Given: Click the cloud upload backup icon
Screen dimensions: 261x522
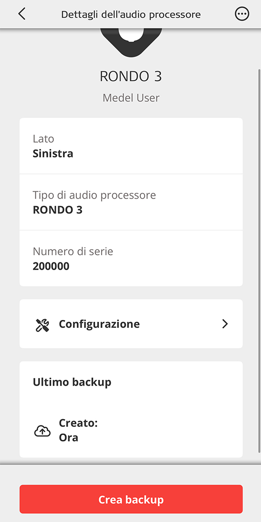Looking at the screenshot, I should pyautogui.click(x=42, y=432).
